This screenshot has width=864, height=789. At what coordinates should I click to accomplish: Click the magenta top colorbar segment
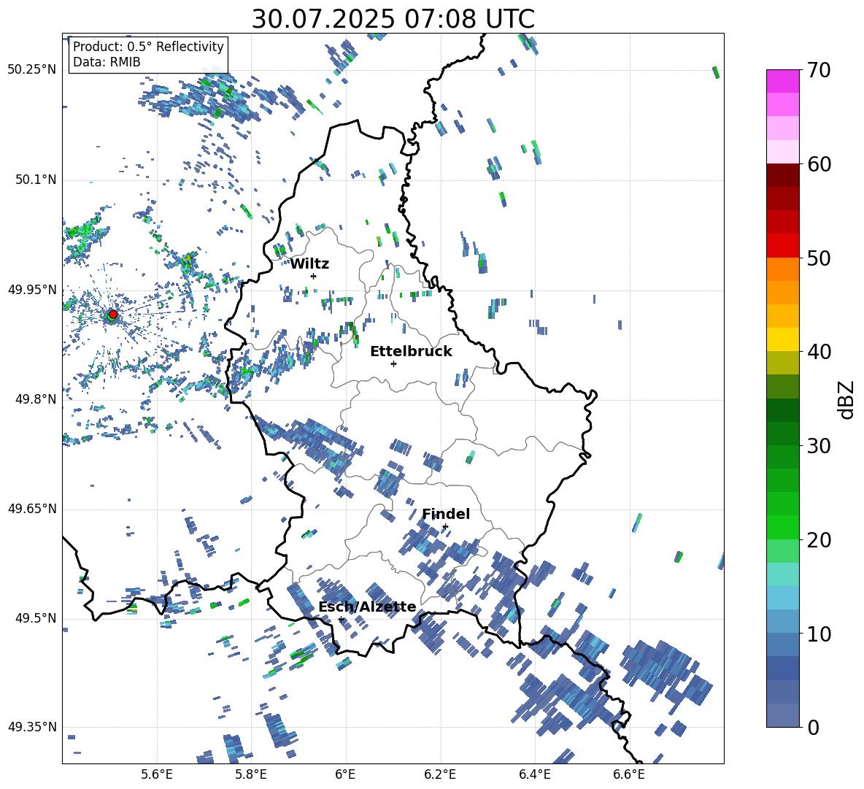click(782, 81)
